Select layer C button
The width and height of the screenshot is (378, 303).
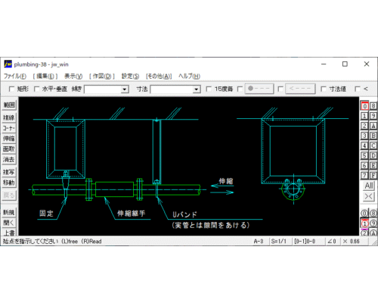tap(373, 145)
